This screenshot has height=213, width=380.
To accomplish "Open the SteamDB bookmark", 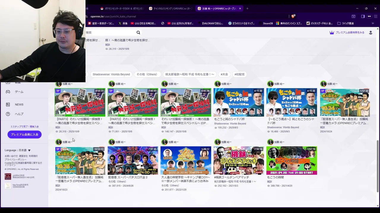I will coord(265,23).
